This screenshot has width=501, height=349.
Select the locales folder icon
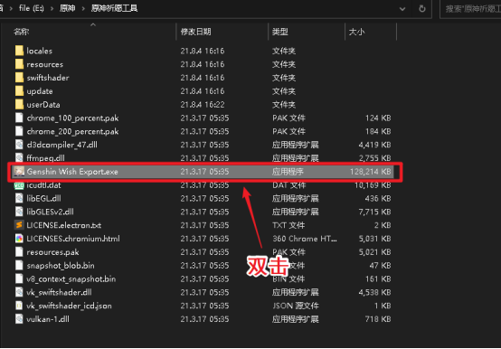click(19, 51)
